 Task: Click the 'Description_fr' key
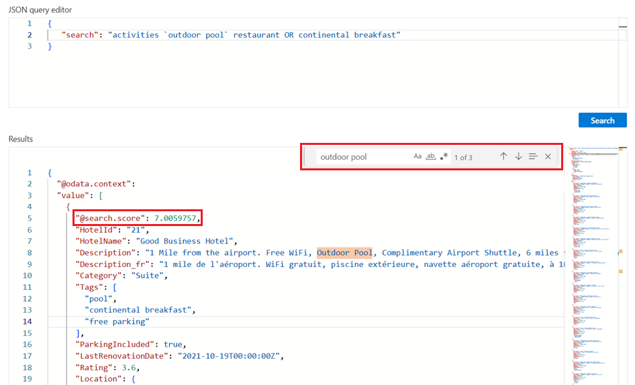(113, 264)
